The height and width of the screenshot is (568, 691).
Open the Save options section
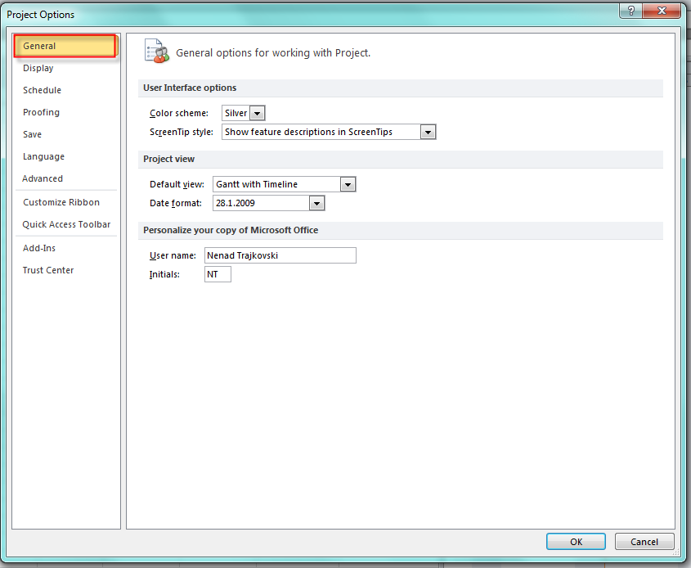pos(33,135)
